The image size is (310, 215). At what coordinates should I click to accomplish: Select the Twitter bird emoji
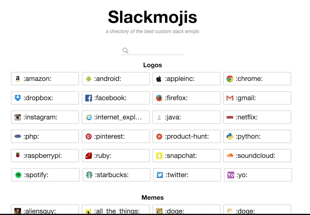160,175
